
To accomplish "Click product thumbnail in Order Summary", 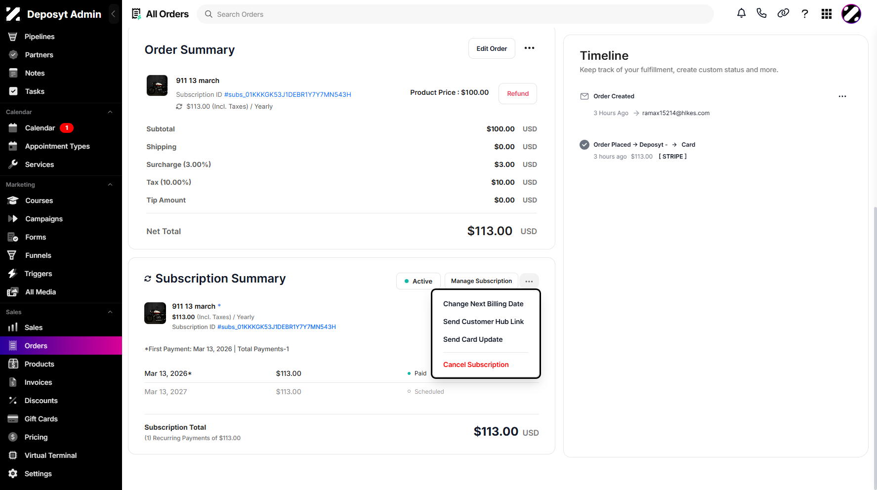I will [157, 85].
